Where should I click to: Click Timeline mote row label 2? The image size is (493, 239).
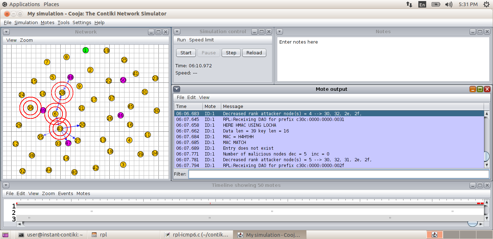[14, 212]
